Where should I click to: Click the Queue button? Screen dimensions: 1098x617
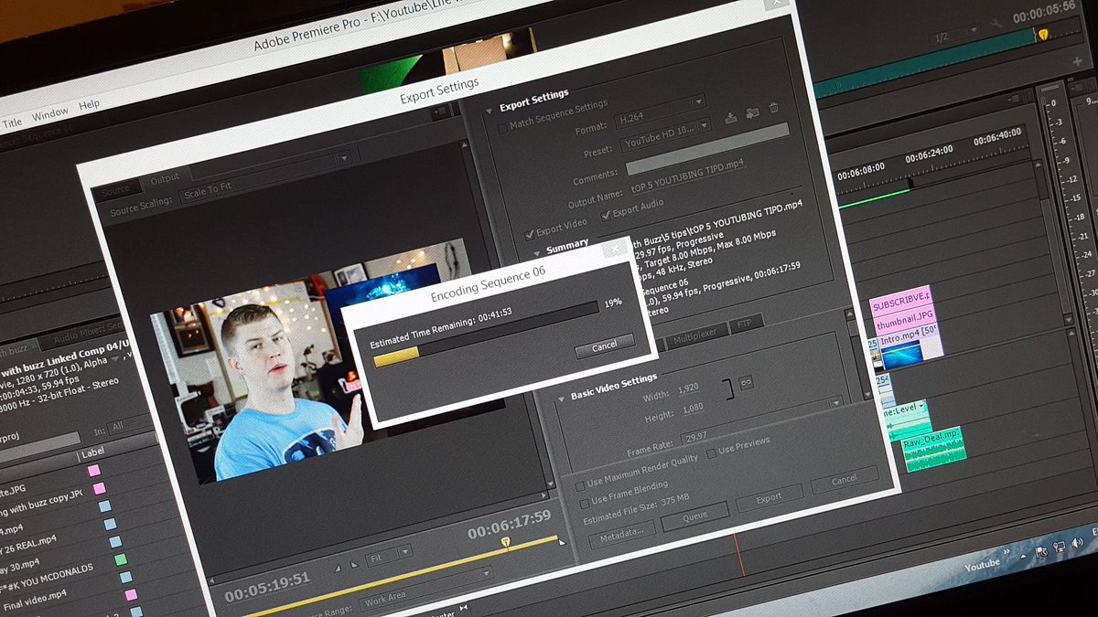tap(694, 515)
